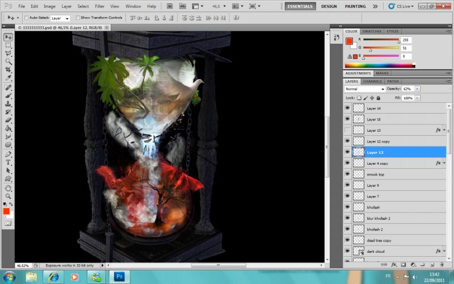Enable the Auto-Select checkbox
The height and width of the screenshot is (284, 454).
coord(27,18)
